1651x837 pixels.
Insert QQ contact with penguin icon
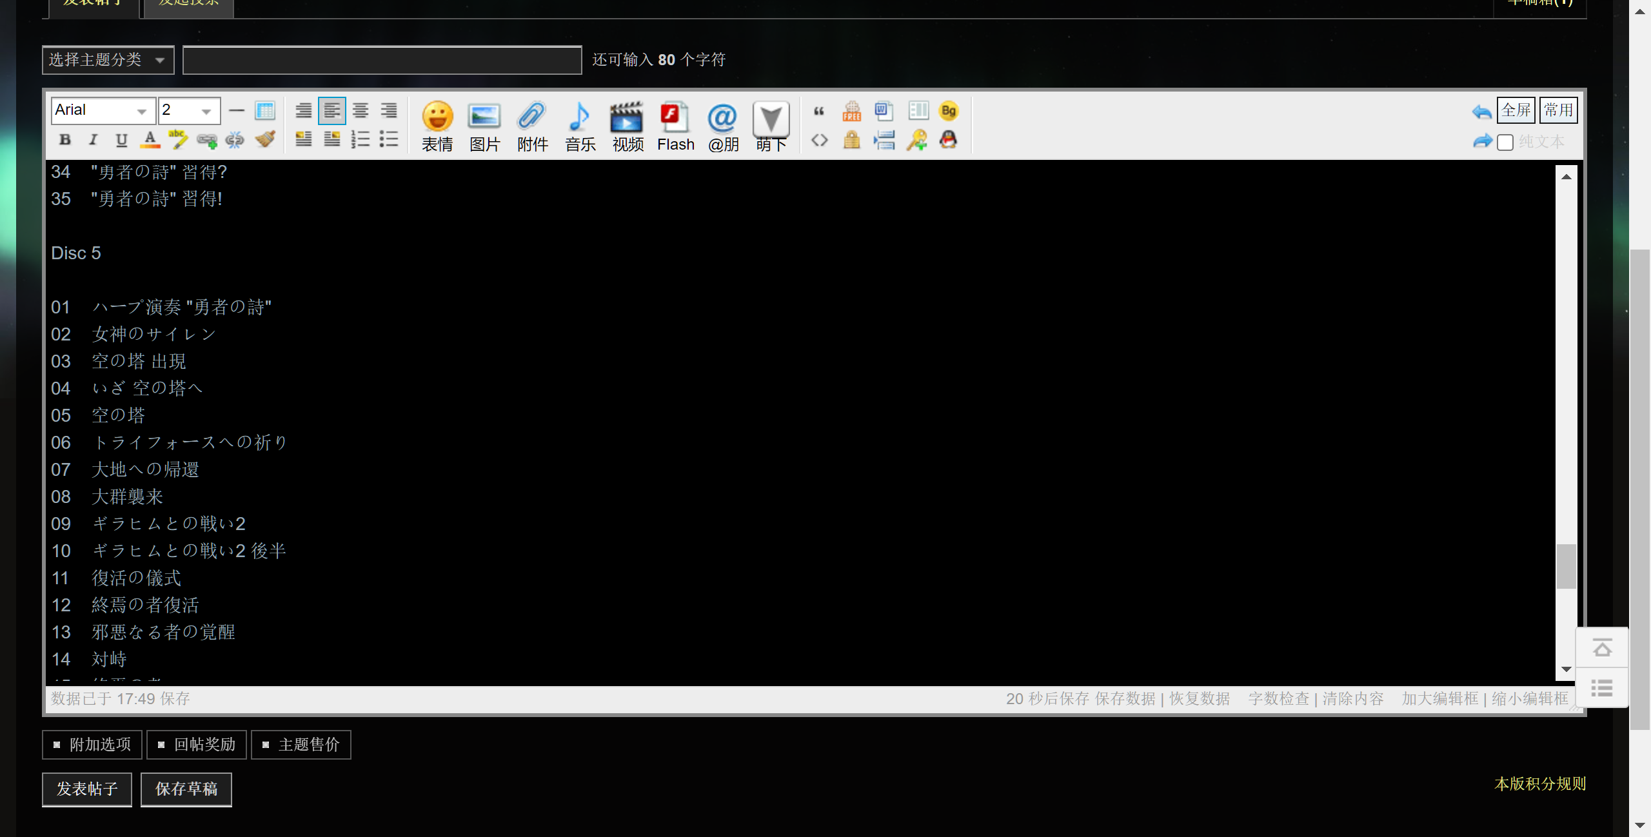[949, 139]
